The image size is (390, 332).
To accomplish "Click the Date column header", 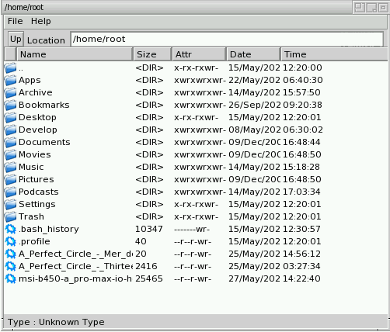I will pos(253,54).
